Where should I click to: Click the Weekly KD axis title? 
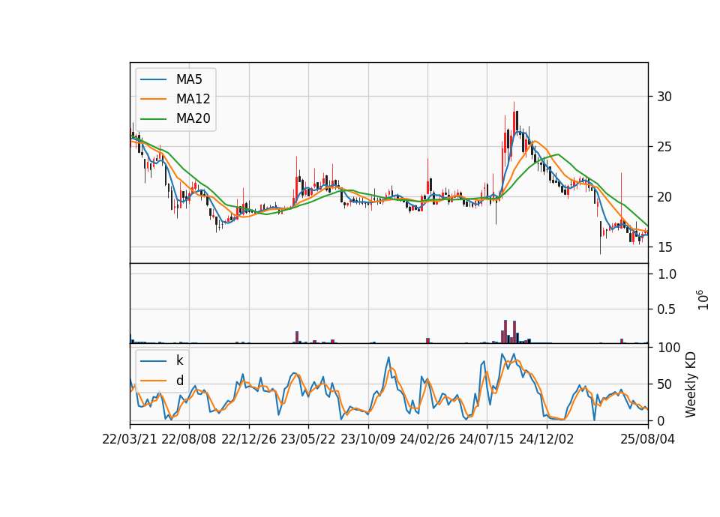pos(691,384)
